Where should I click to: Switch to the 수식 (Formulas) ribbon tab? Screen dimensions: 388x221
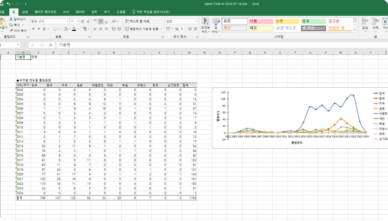[66, 12]
